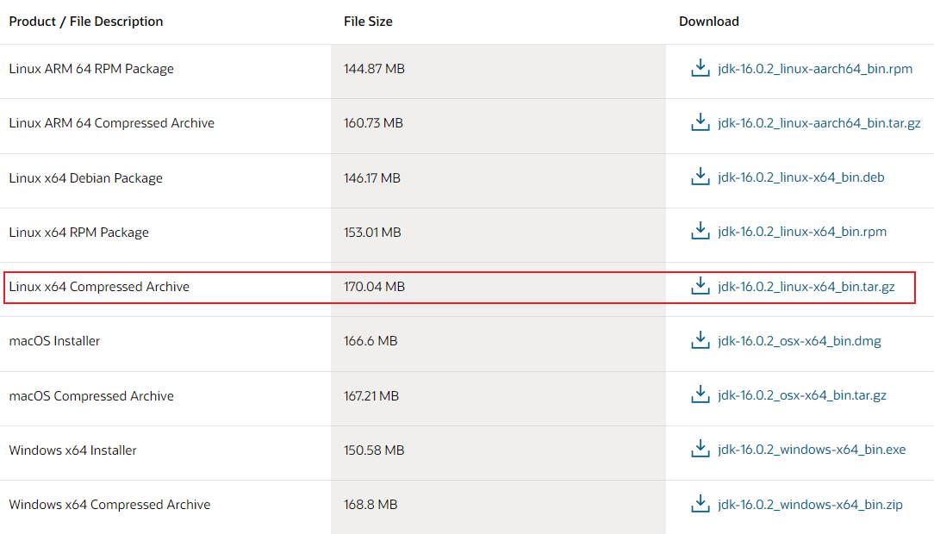Download jdk-16.0.2_osx-x64_bin.tar.gz link
934x534 pixels.
802,395
